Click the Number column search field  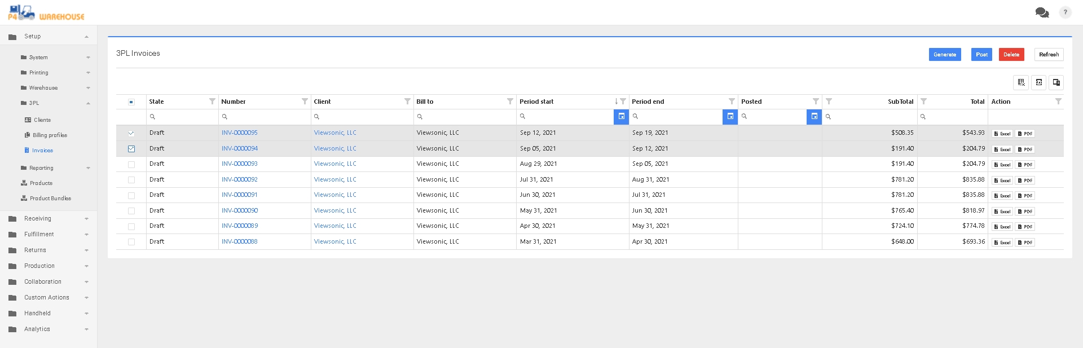(x=264, y=117)
